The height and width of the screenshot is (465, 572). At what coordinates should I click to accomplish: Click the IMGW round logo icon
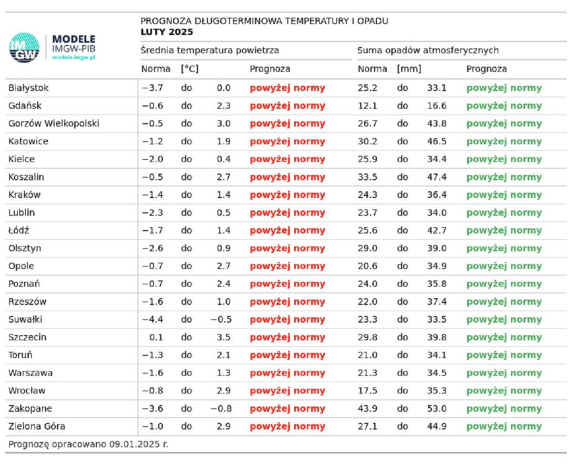pos(24,48)
